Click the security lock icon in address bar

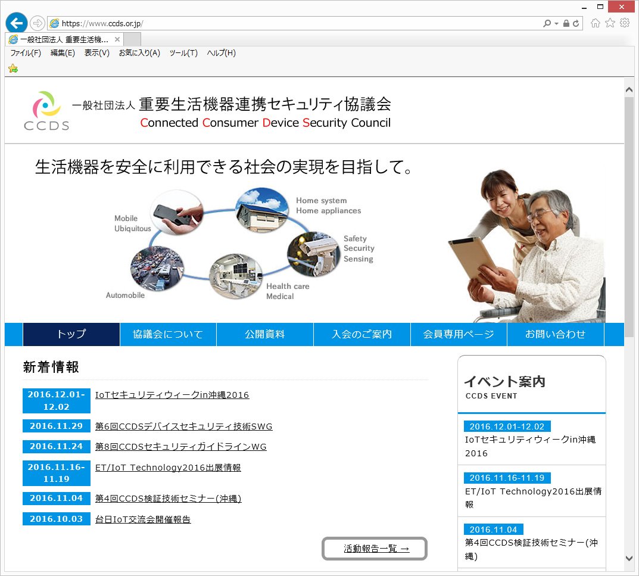[x=566, y=24]
